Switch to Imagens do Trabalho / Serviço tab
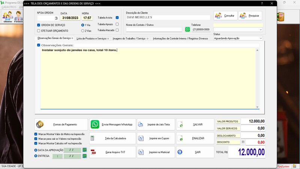Viewport: 300px width, 169px height. 130,39
